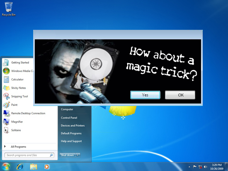
Task: Open the Paint palette icon
Action: tap(6, 105)
